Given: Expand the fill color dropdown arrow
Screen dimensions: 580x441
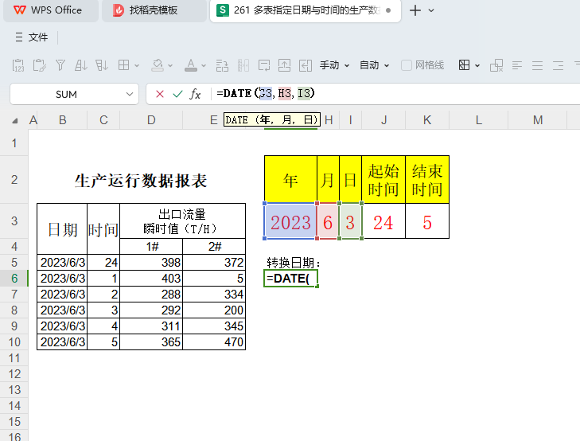Looking at the screenshot, I should [x=170, y=65].
